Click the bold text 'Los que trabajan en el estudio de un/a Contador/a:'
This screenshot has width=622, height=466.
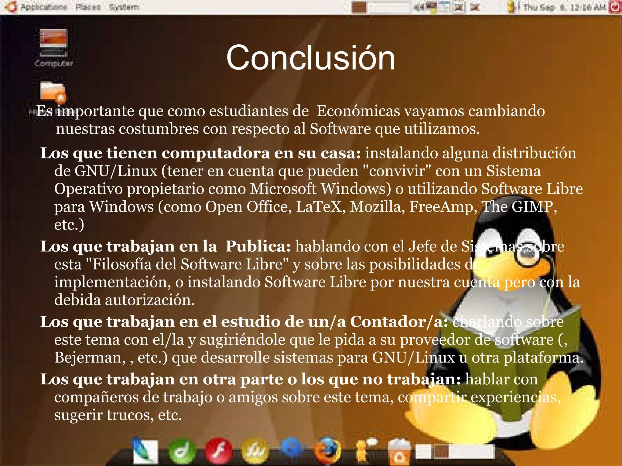click(244, 321)
